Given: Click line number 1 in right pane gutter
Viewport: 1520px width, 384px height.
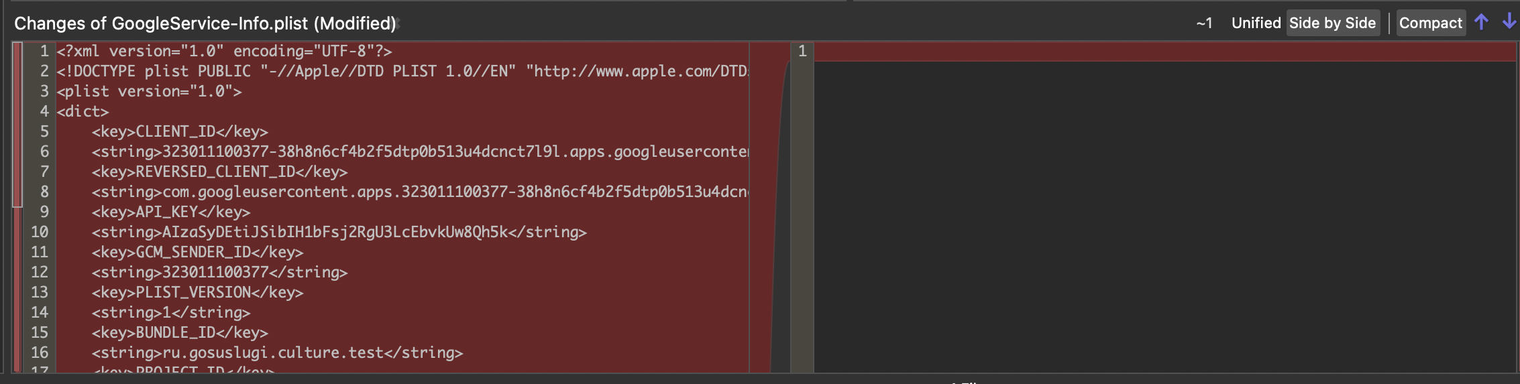Looking at the screenshot, I should 802,51.
